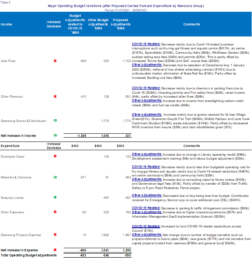This screenshot has width=252, height=258.
Task: Select the Total Operating Budget adjustments label
Action: [x=29, y=255]
